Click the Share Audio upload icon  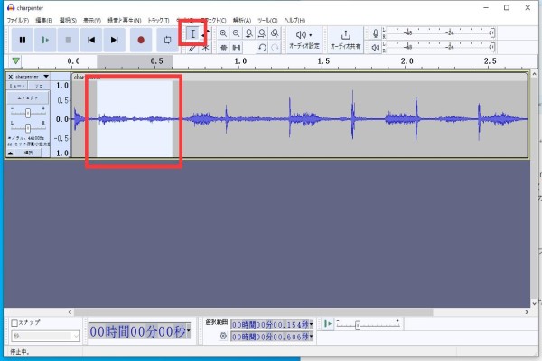click(x=345, y=34)
